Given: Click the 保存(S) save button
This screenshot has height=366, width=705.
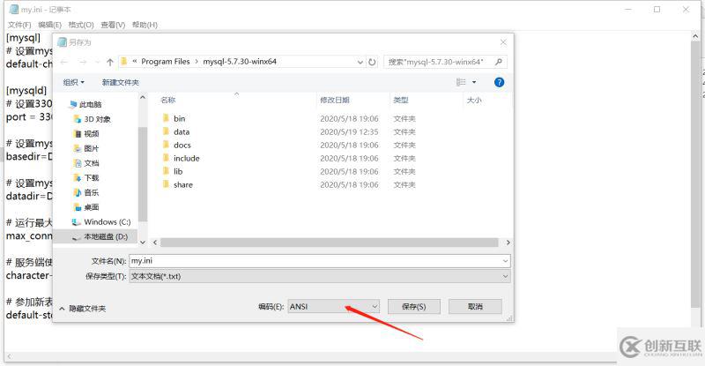Looking at the screenshot, I should 413,307.
